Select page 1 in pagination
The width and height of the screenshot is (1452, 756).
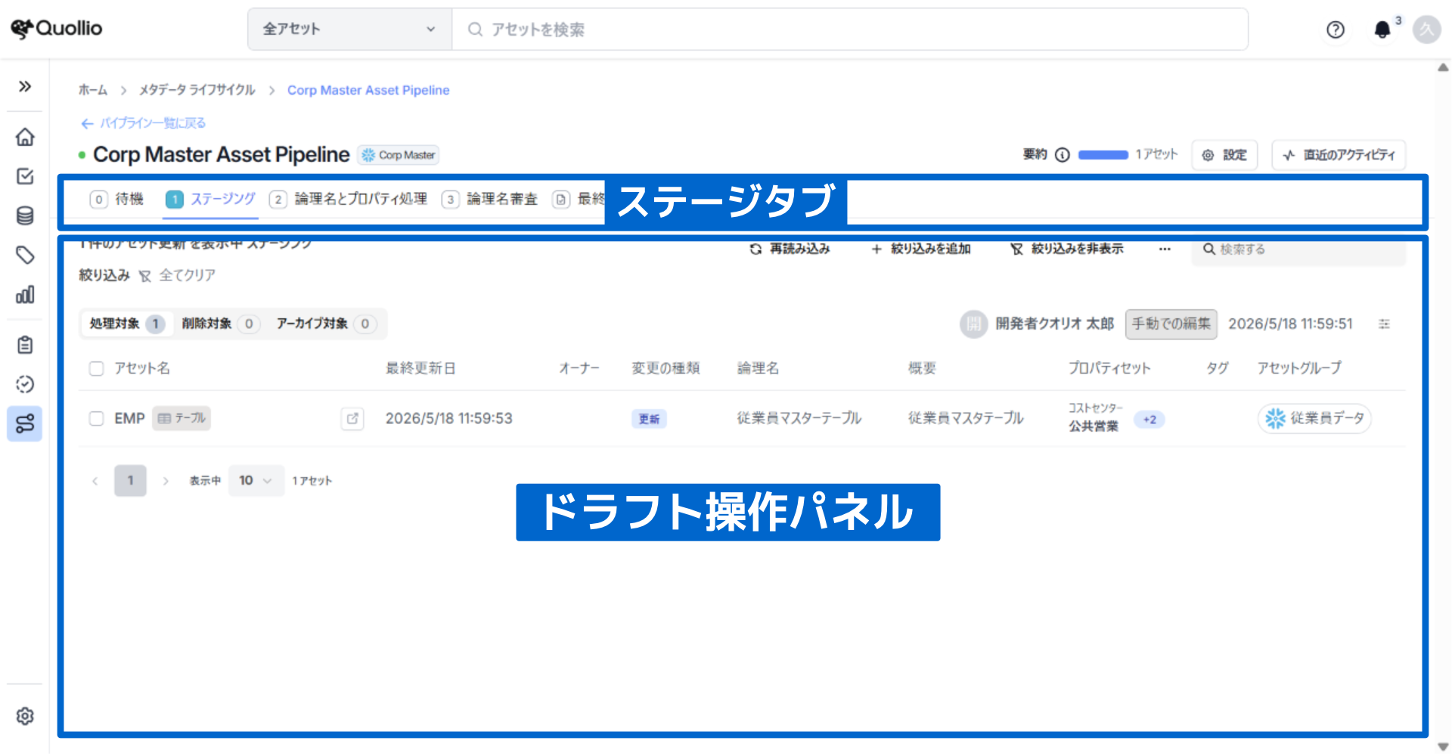click(130, 480)
